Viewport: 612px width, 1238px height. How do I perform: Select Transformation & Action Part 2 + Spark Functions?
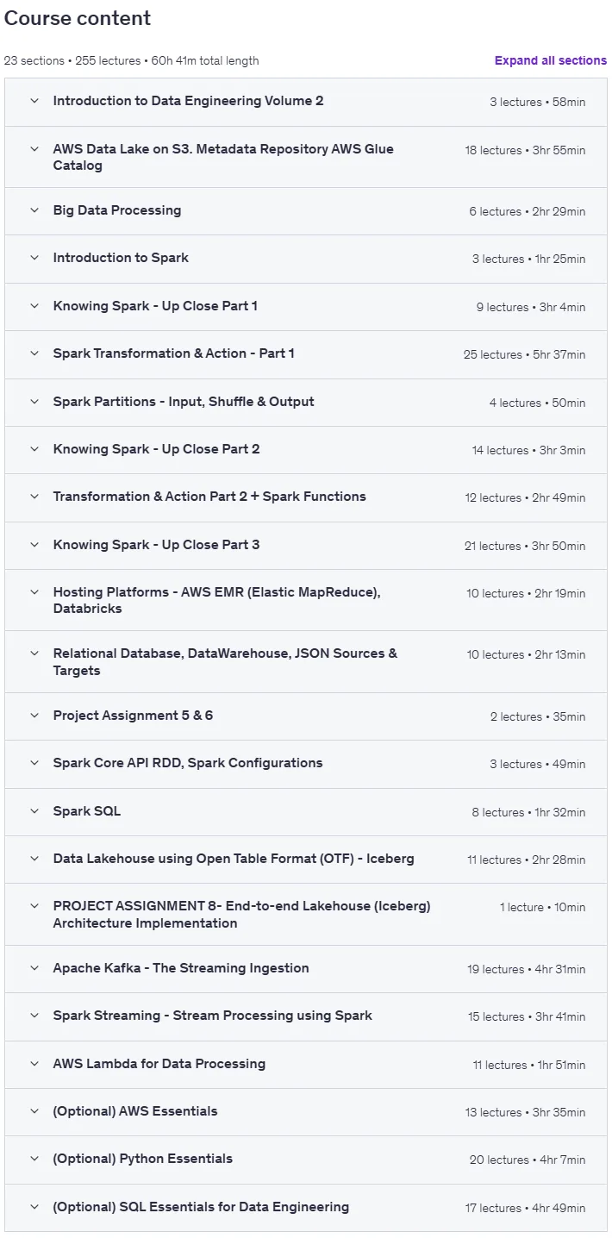[209, 497]
